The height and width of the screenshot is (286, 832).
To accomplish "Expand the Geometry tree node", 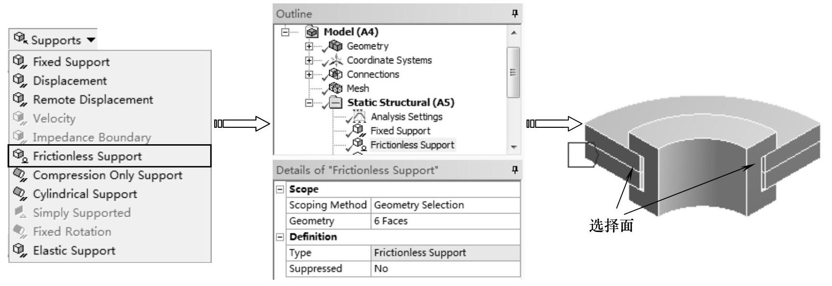I will (x=309, y=46).
